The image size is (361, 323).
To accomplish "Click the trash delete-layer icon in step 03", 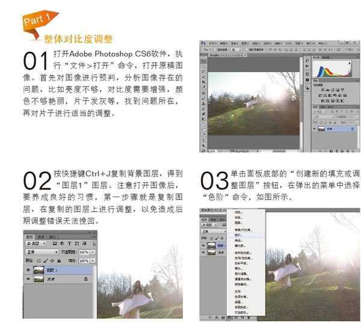I will [x=248, y=318].
